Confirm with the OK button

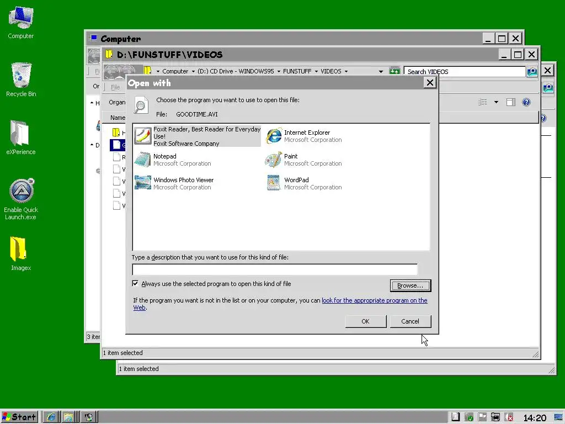point(365,321)
